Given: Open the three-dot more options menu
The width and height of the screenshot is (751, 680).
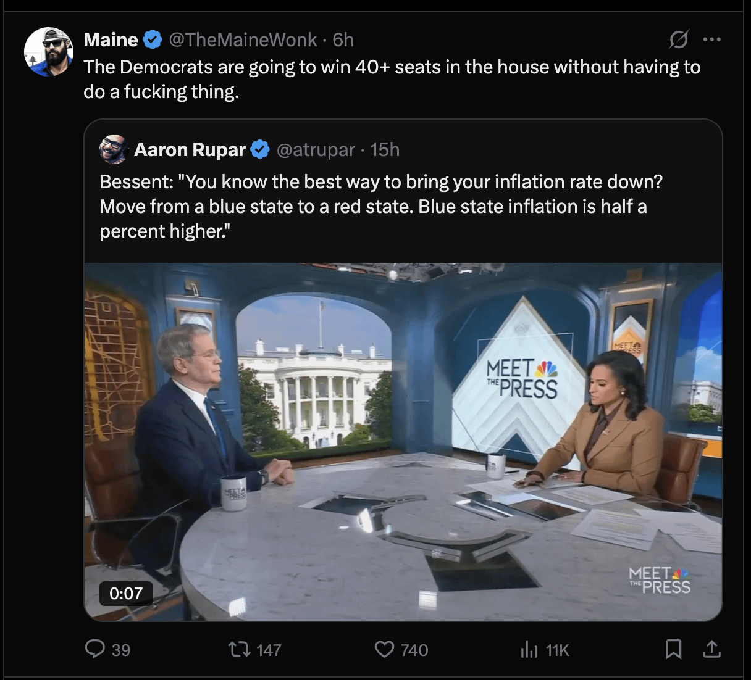Looking at the screenshot, I should click(711, 39).
